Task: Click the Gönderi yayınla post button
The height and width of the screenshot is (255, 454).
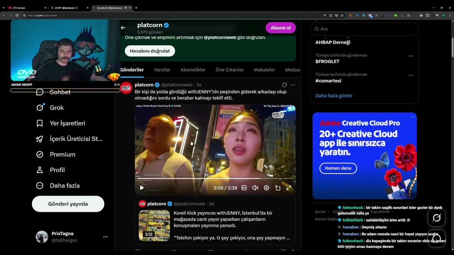Action: [68, 204]
